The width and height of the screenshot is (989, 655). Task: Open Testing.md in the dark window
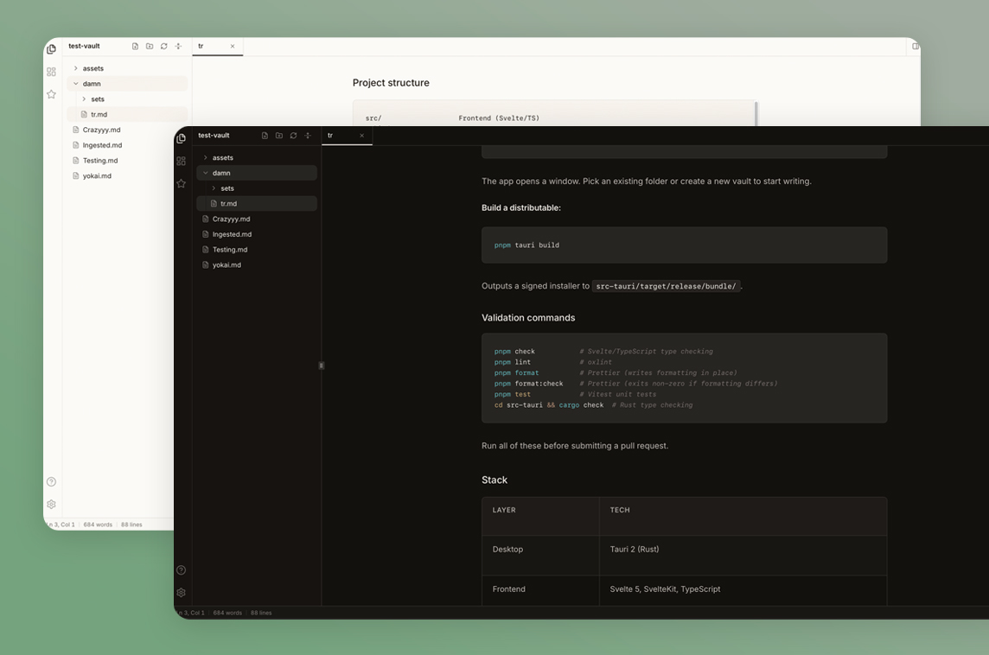229,250
